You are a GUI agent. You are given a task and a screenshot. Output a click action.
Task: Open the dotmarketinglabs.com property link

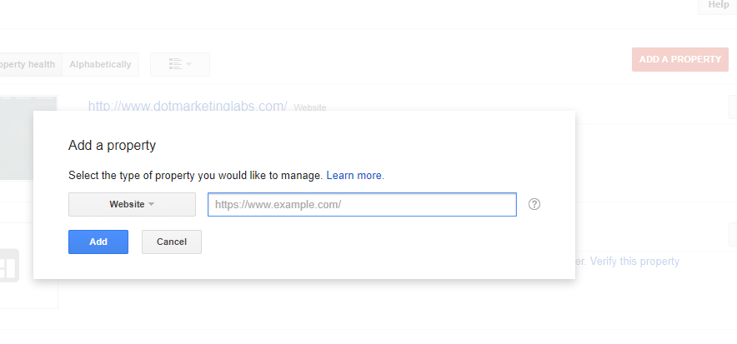188,106
